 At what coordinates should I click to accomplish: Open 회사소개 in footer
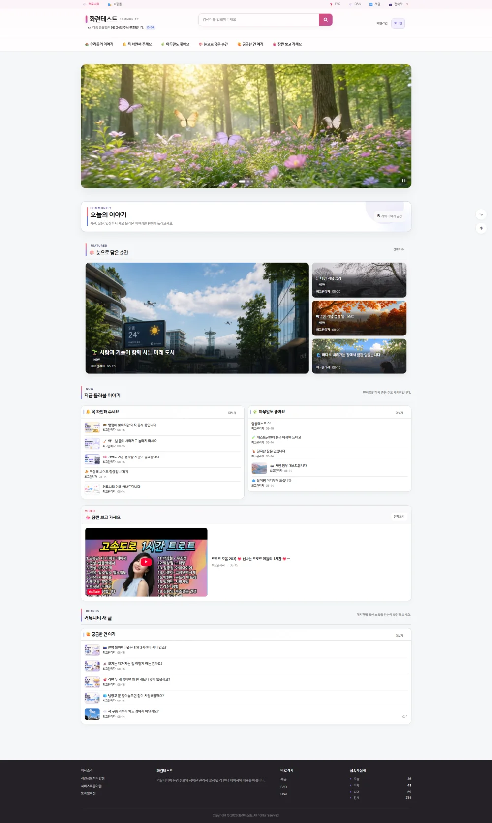[87, 770]
